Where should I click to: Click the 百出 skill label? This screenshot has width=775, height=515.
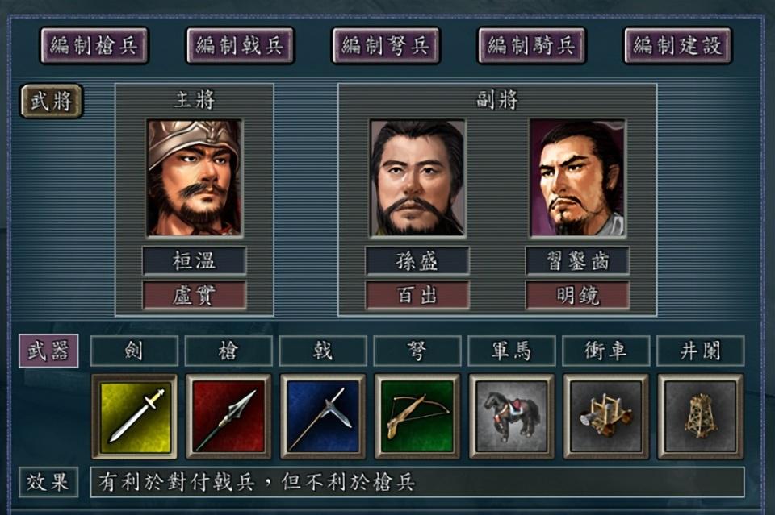(x=417, y=295)
